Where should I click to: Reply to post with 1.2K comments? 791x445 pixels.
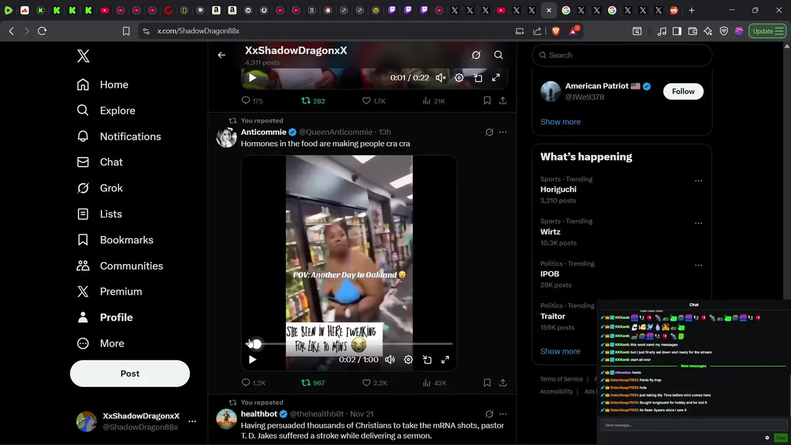253,383
